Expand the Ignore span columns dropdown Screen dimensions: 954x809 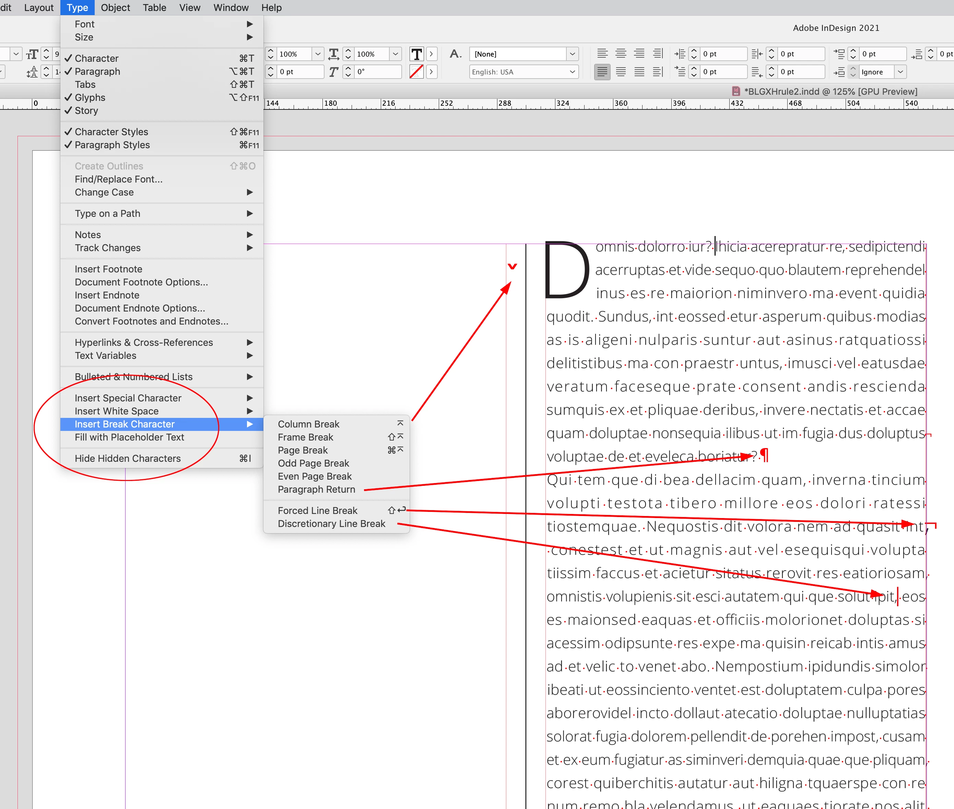pyautogui.click(x=900, y=72)
